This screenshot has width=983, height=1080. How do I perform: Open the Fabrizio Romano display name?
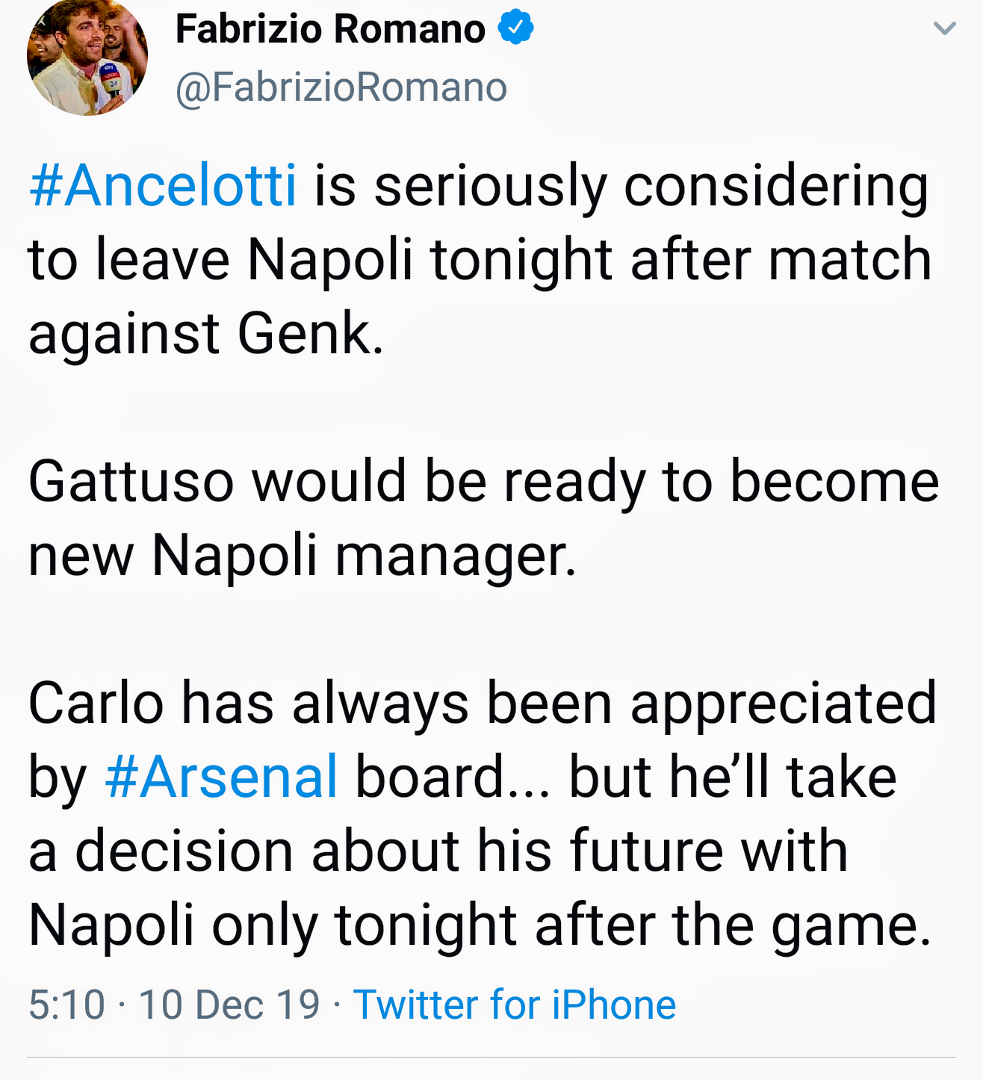pyautogui.click(x=330, y=30)
